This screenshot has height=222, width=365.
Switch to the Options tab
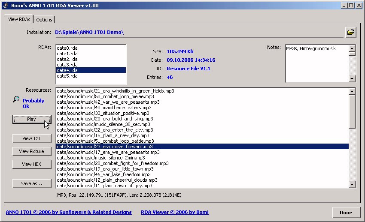click(44, 20)
